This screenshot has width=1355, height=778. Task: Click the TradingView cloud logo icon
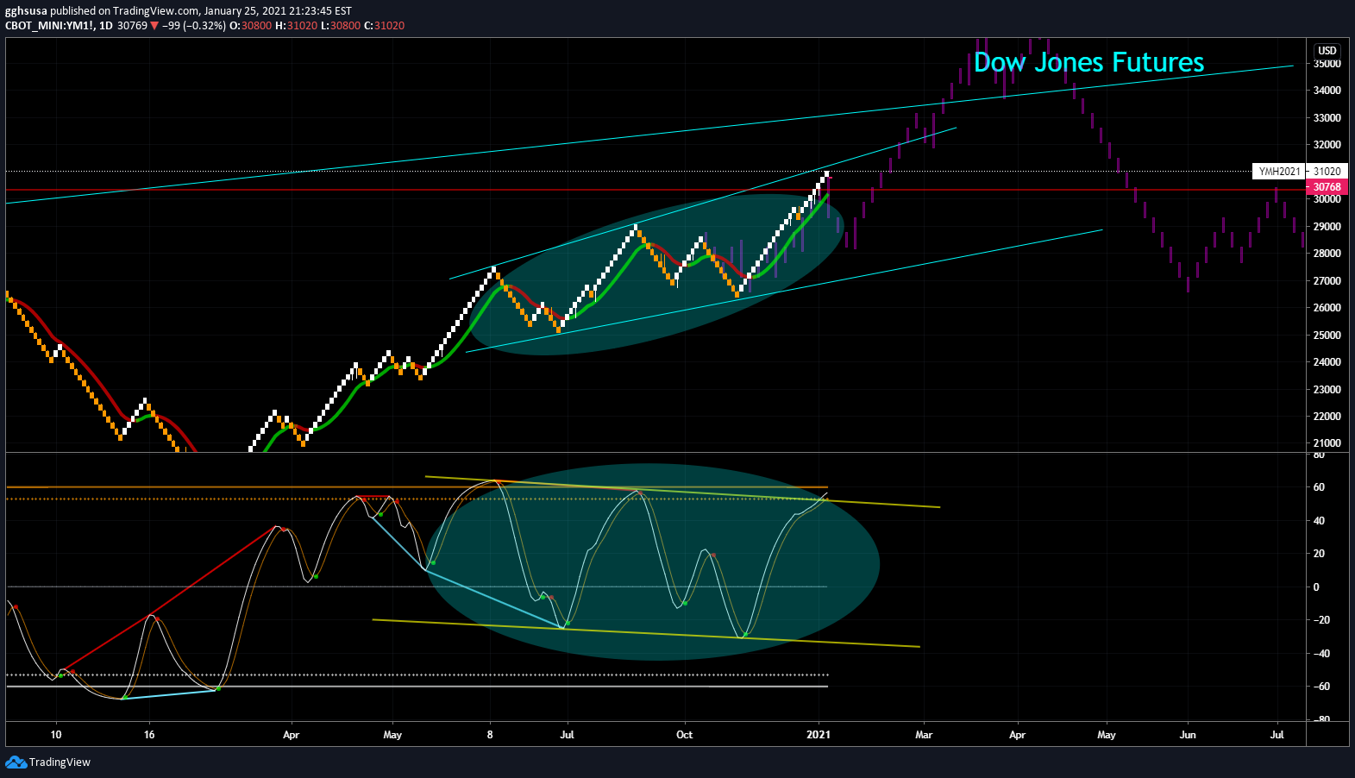[x=16, y=762]
